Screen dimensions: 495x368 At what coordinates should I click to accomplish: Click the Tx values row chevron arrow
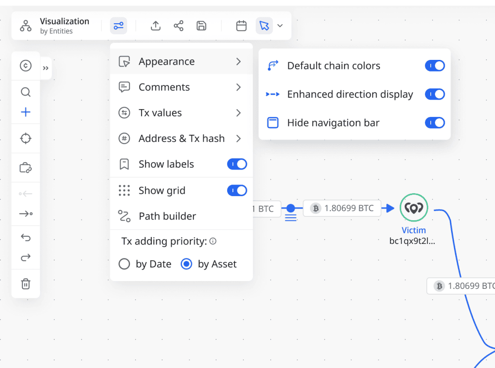click(238, 113)
